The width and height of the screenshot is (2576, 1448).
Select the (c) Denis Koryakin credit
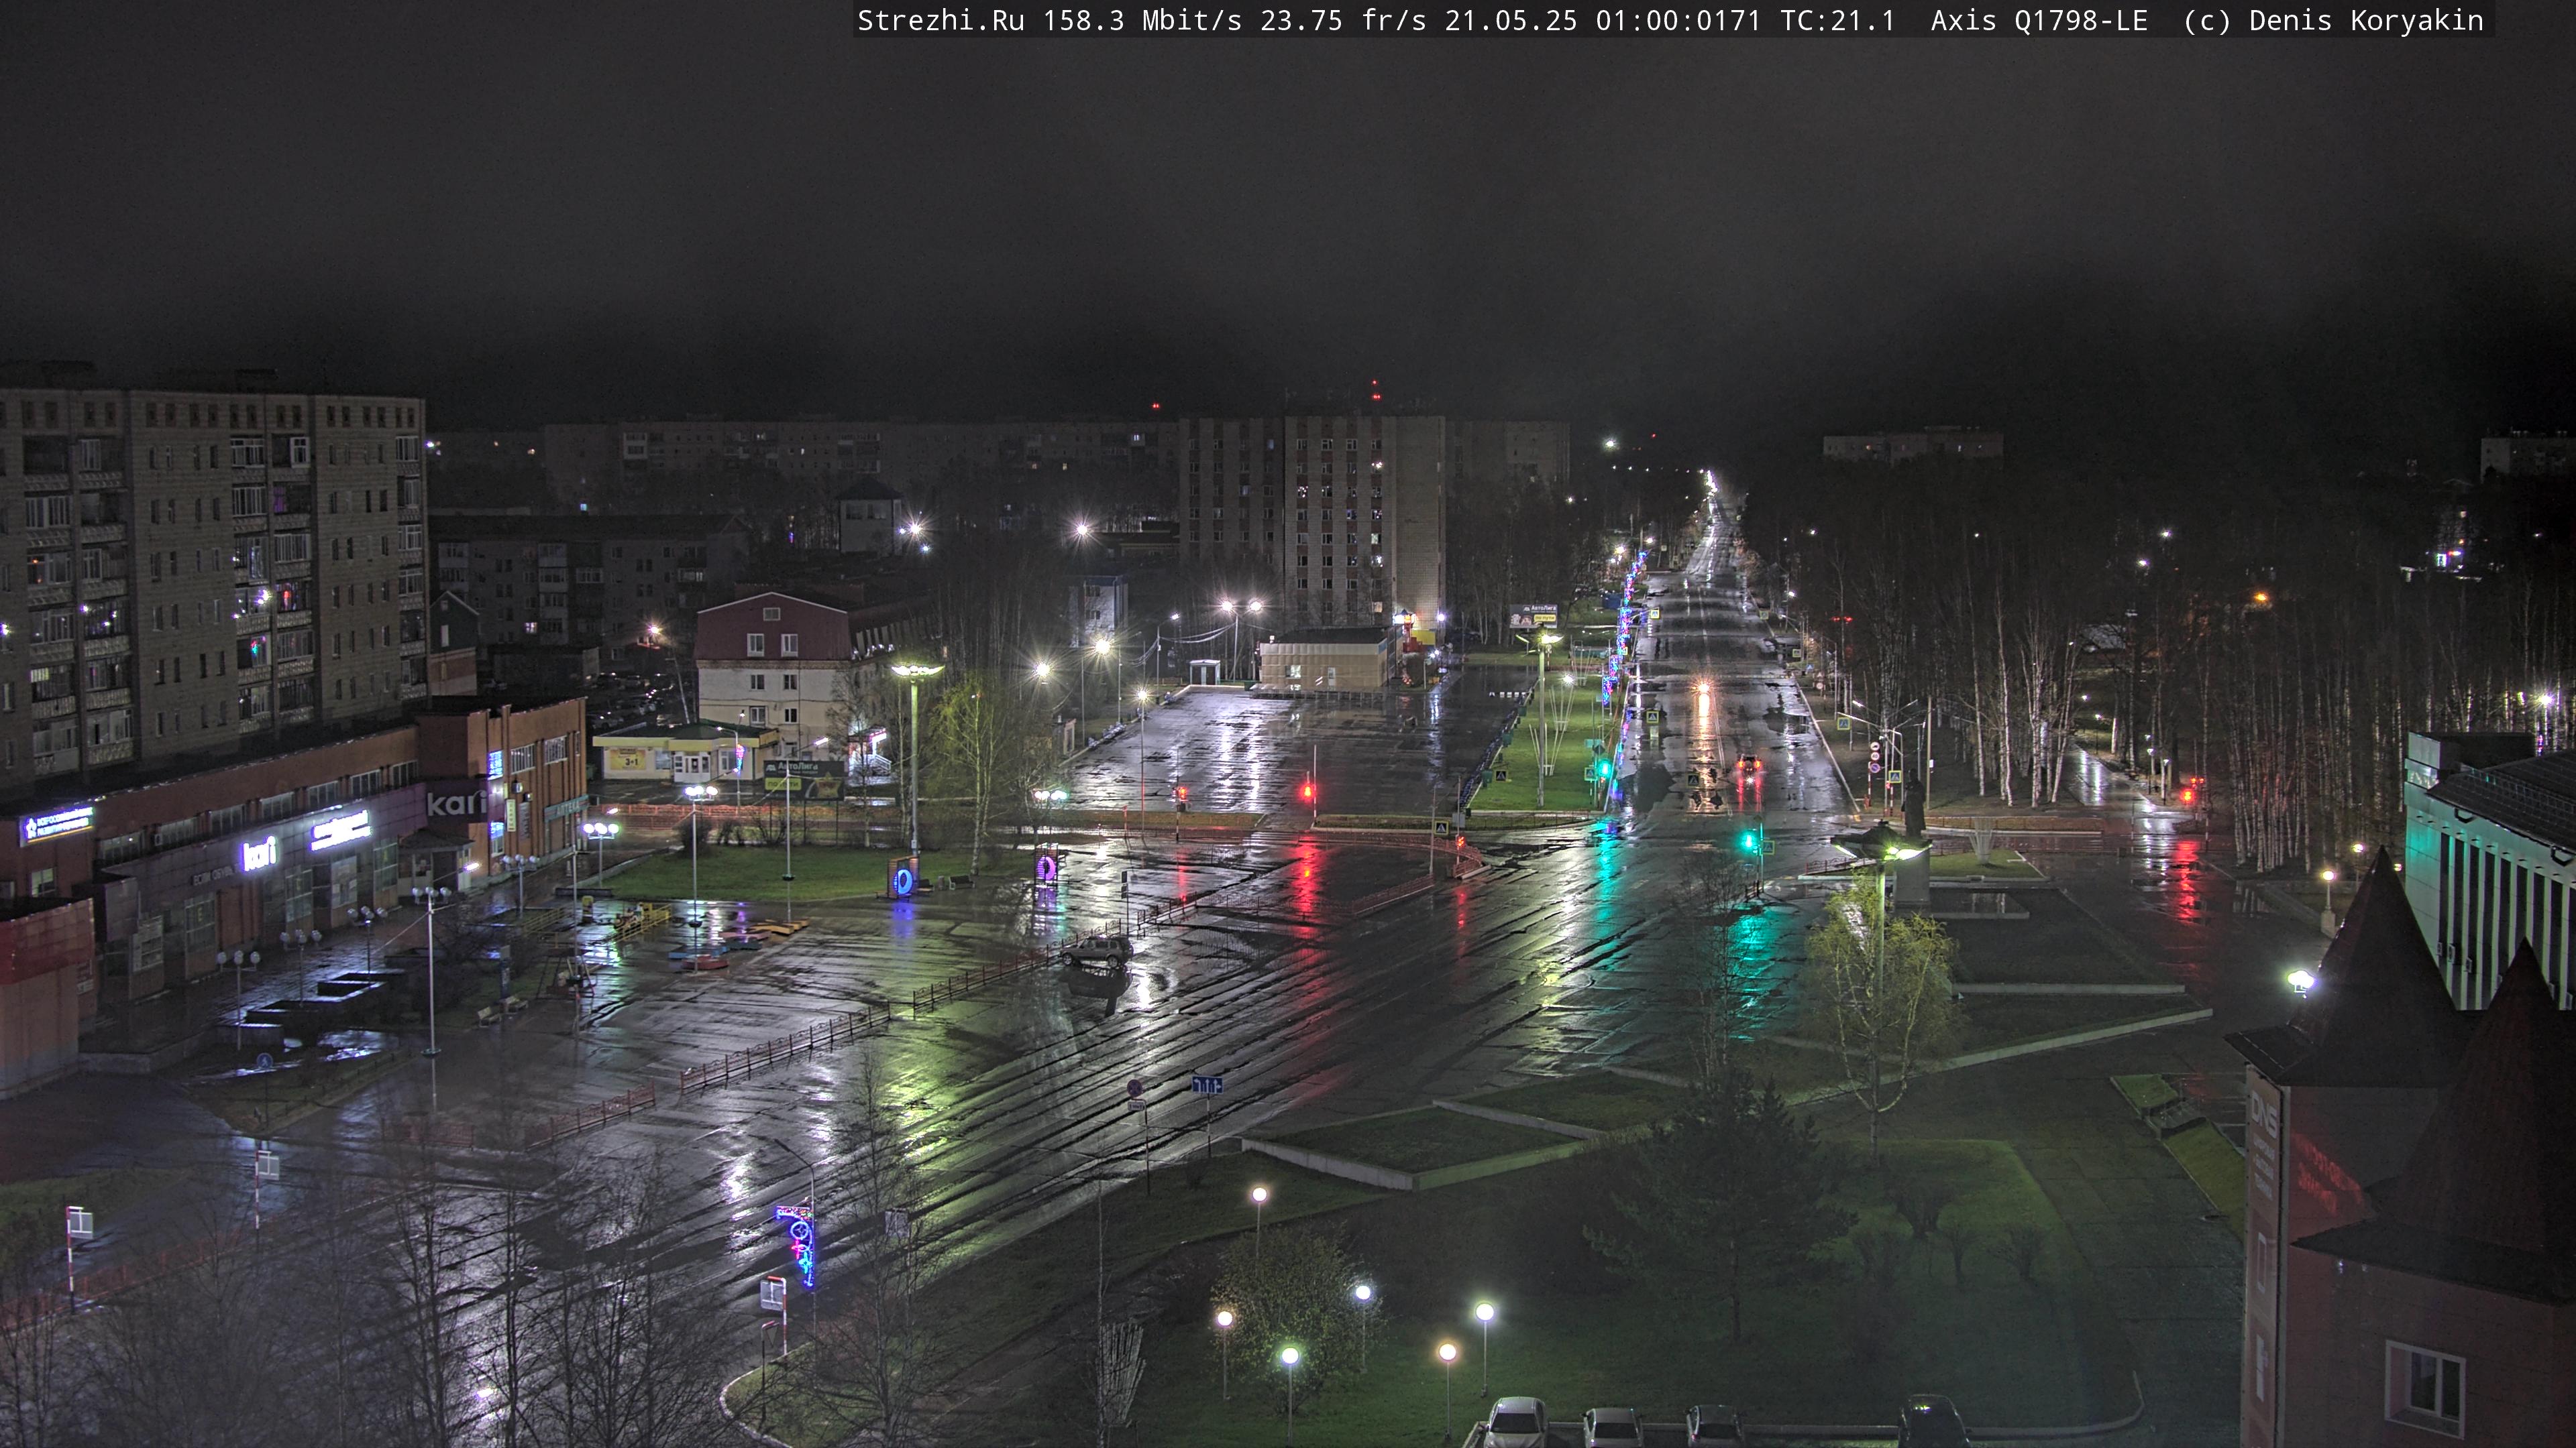pyautogui.click(x=2334, y=21)
